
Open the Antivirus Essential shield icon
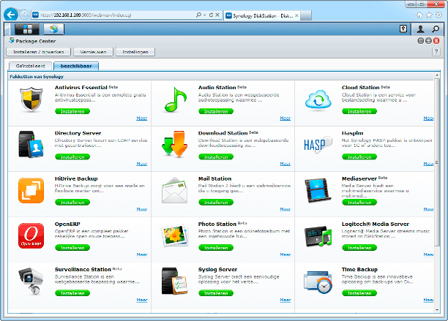coord(31,99)
